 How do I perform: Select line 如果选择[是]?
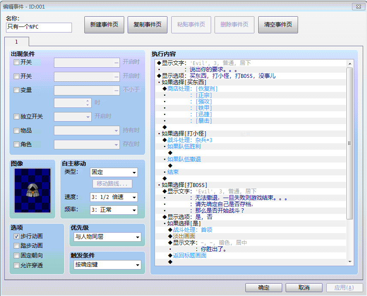coord(251,223)
